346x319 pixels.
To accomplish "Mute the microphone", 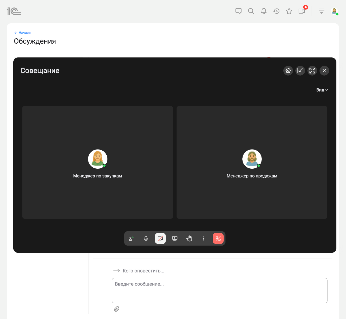I will coord(146,239).
